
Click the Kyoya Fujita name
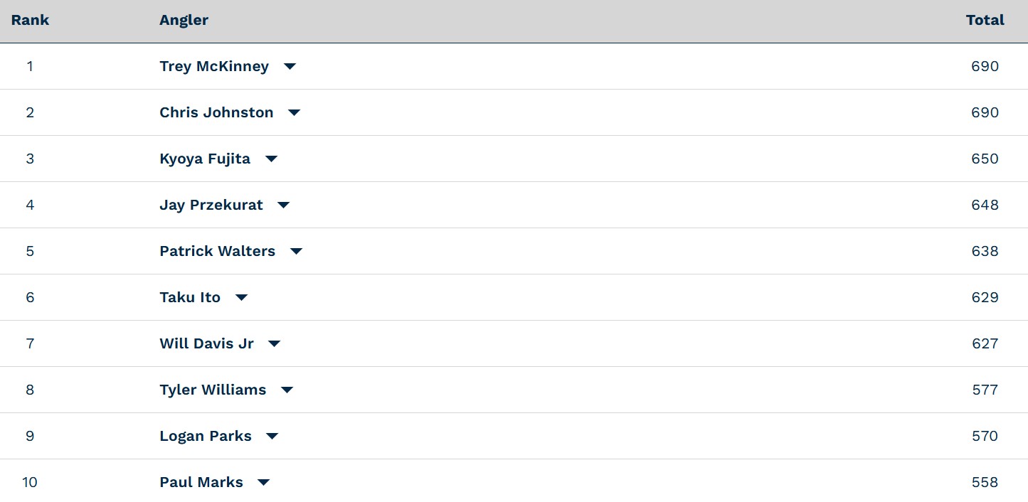pos(205,159)
